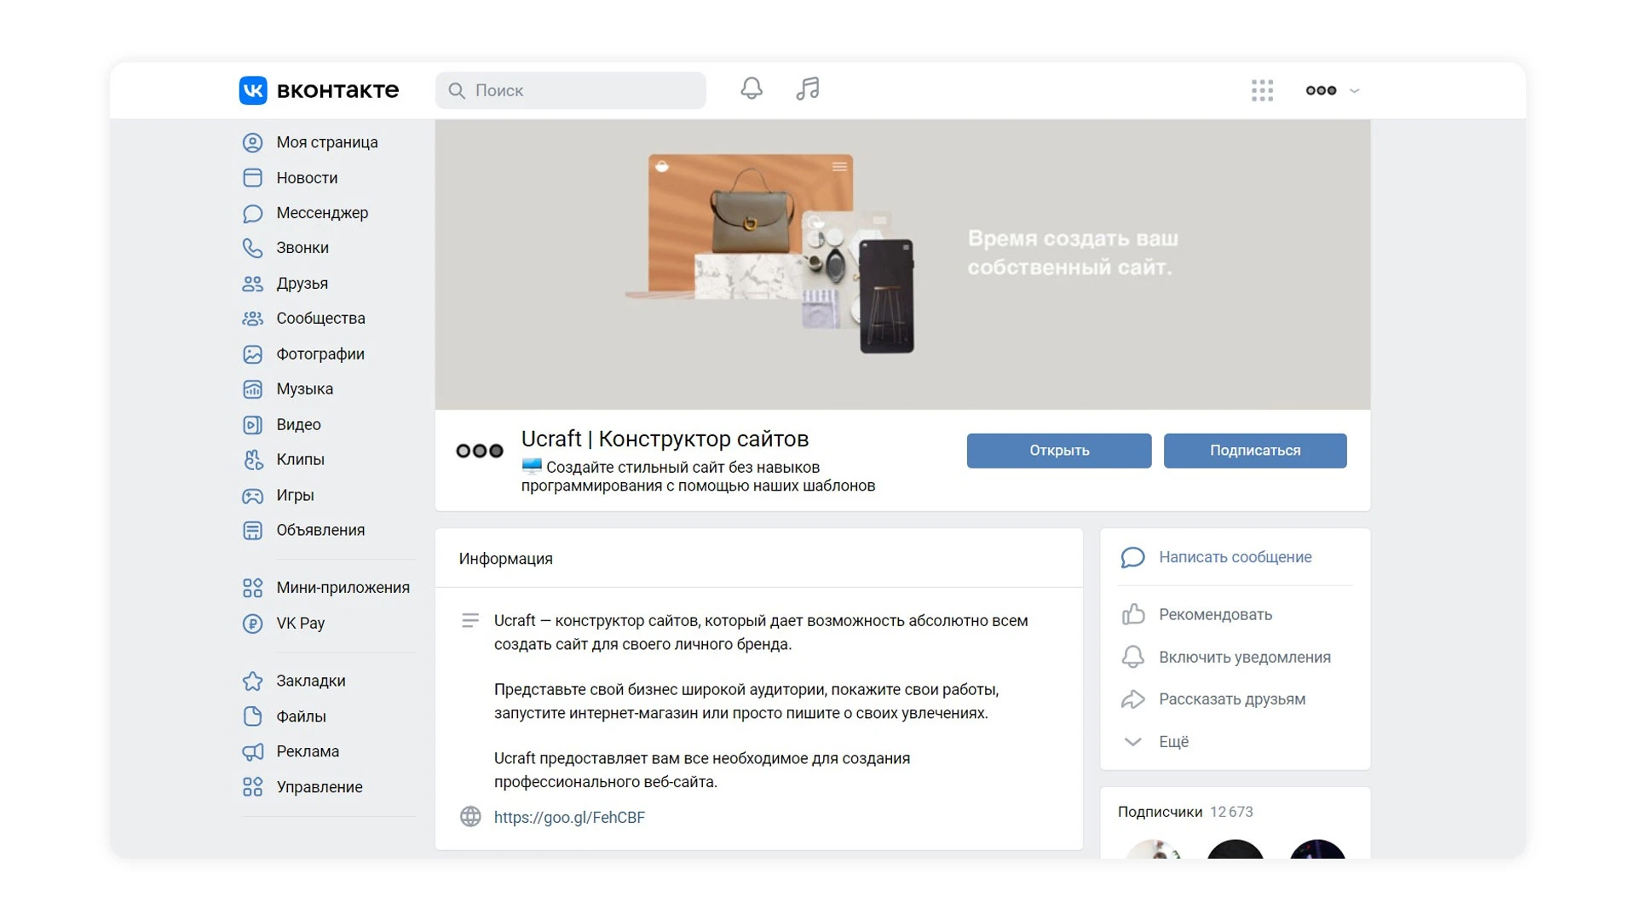Click Рекомендовать action
Image resolution: width=1636 pixels, height=920 pixels.
click(1215, 615)
